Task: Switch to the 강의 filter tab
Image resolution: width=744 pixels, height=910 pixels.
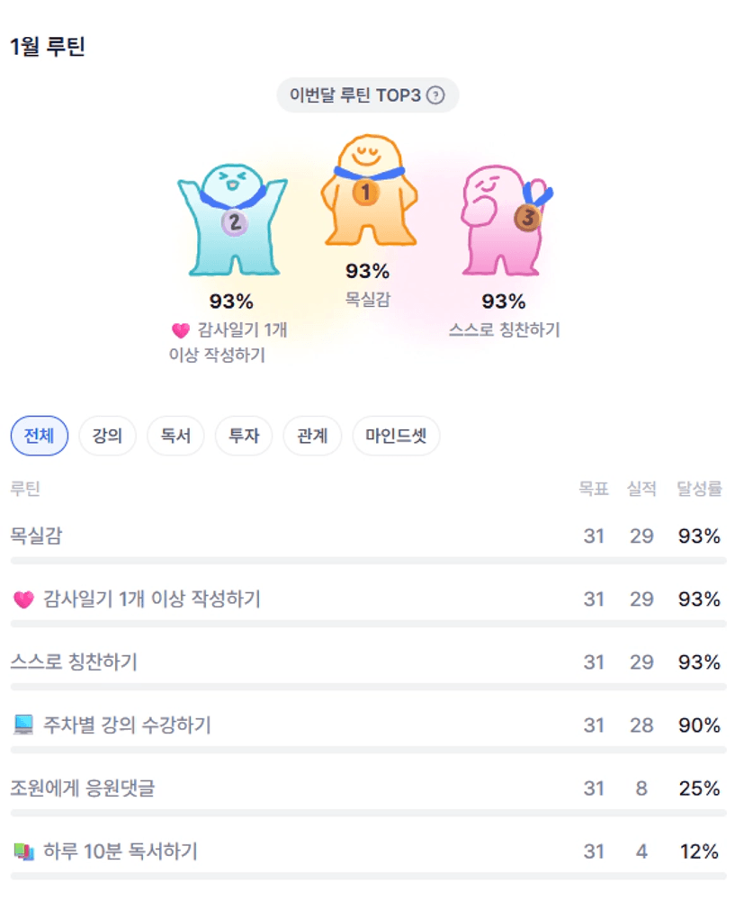Action: click(107, 437)
